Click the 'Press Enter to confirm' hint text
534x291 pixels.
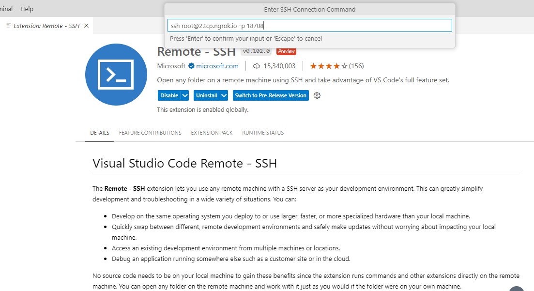tap(246, 39)
